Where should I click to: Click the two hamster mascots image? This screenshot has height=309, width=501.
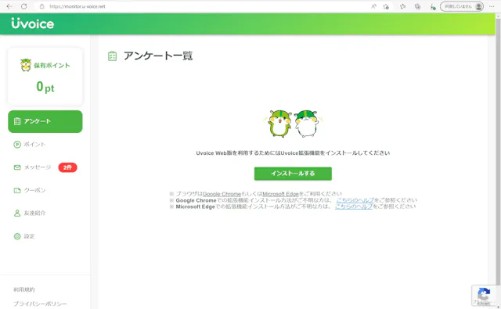293,124
